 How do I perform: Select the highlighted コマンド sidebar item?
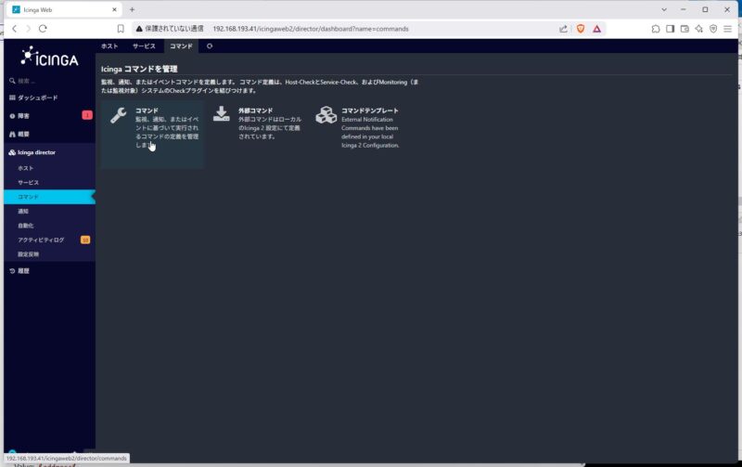49,197
